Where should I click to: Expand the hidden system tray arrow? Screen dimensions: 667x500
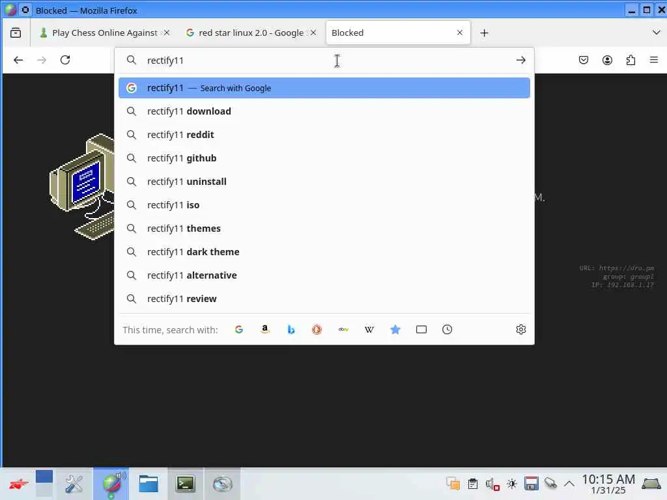point(569,484)
